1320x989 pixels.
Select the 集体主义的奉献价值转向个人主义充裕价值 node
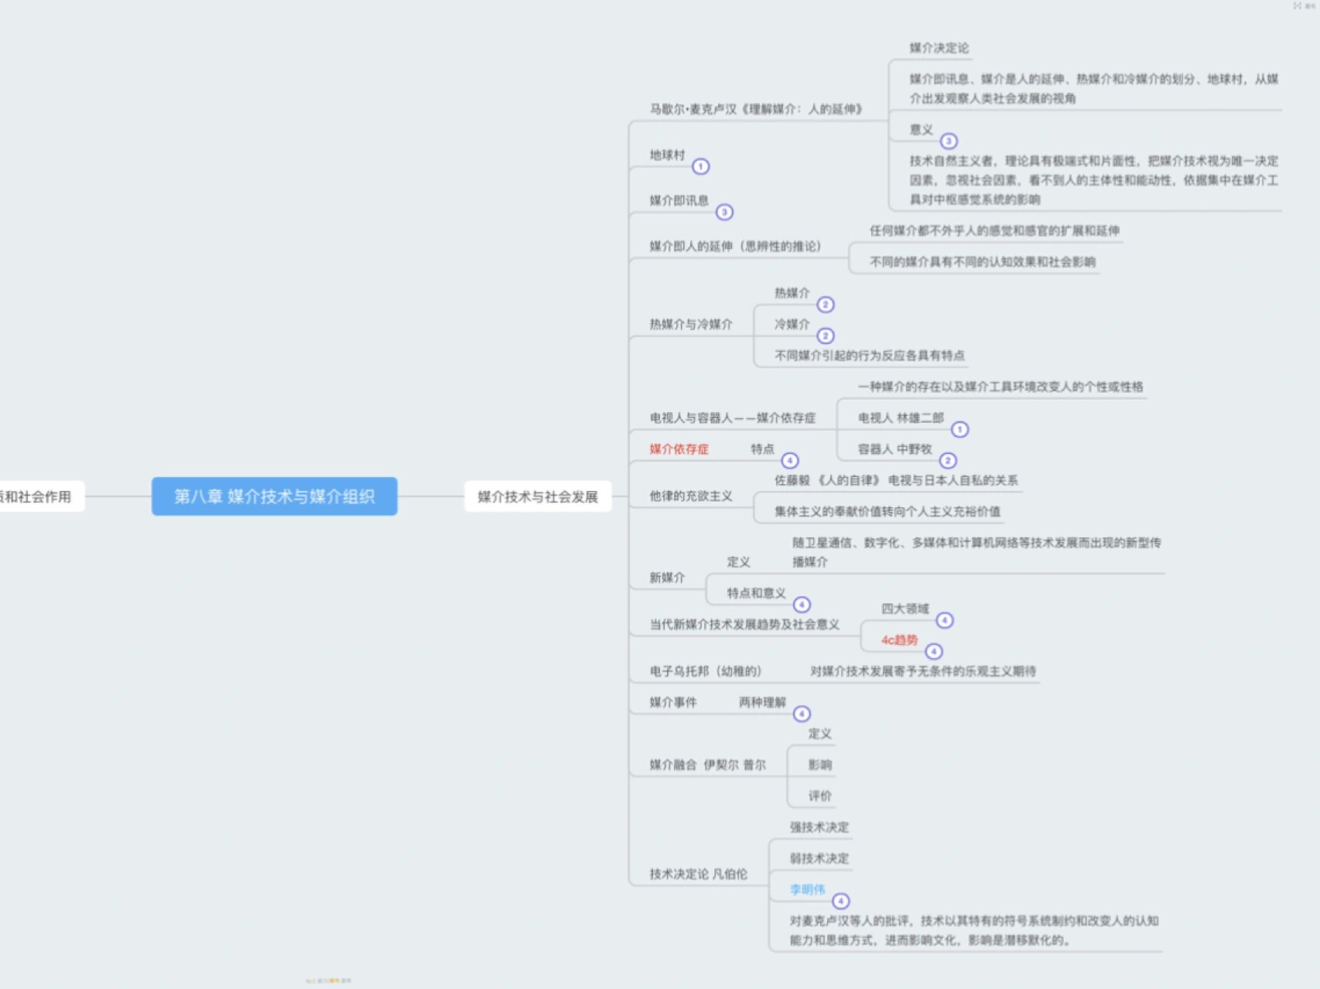pos(887,511)
